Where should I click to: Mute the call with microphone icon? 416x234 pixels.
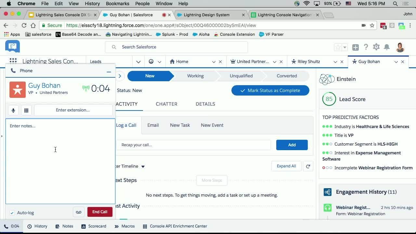pos(13,110)
